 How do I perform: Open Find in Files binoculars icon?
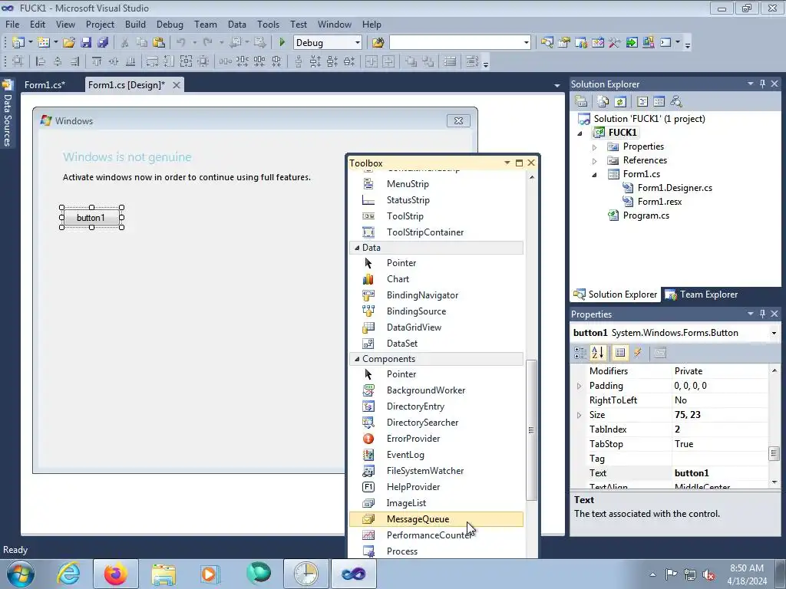click(378, 43)
